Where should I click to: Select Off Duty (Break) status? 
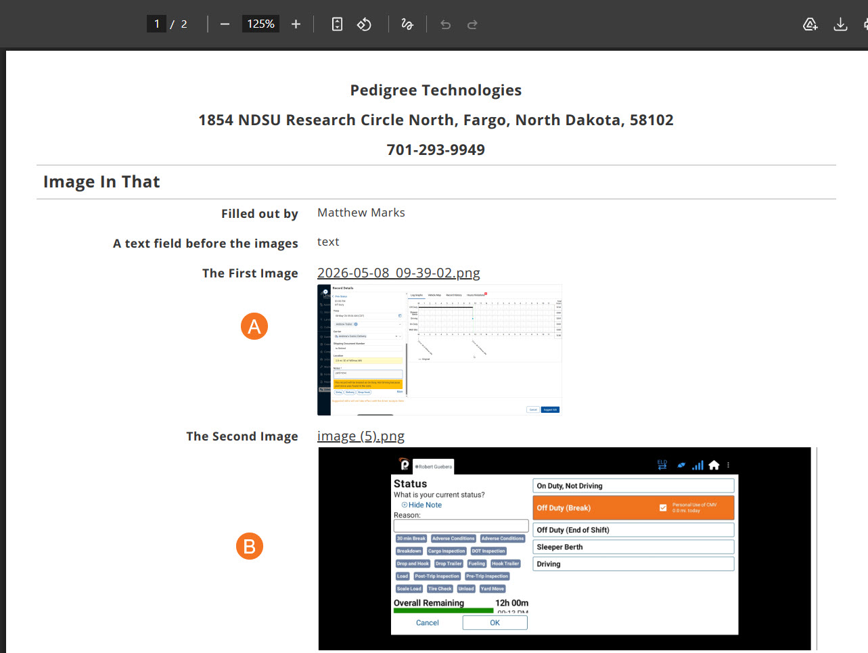(633, 508)
